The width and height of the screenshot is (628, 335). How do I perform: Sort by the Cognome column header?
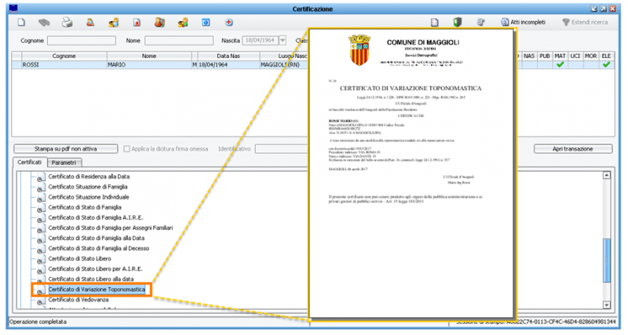click(x=64, y=56)
